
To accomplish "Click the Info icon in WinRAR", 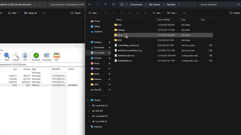I will click(x=25, y=57).
